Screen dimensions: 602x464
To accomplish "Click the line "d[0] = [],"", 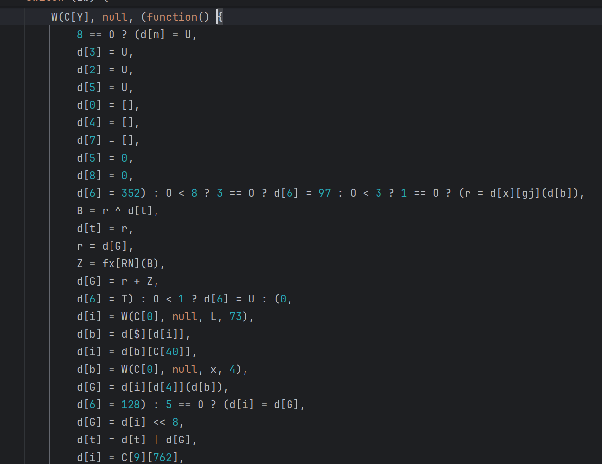I will (x=109, y=105).
